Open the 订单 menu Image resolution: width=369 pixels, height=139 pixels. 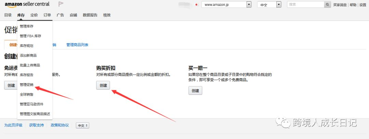47,15
